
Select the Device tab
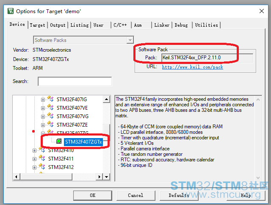coord(17,25)
